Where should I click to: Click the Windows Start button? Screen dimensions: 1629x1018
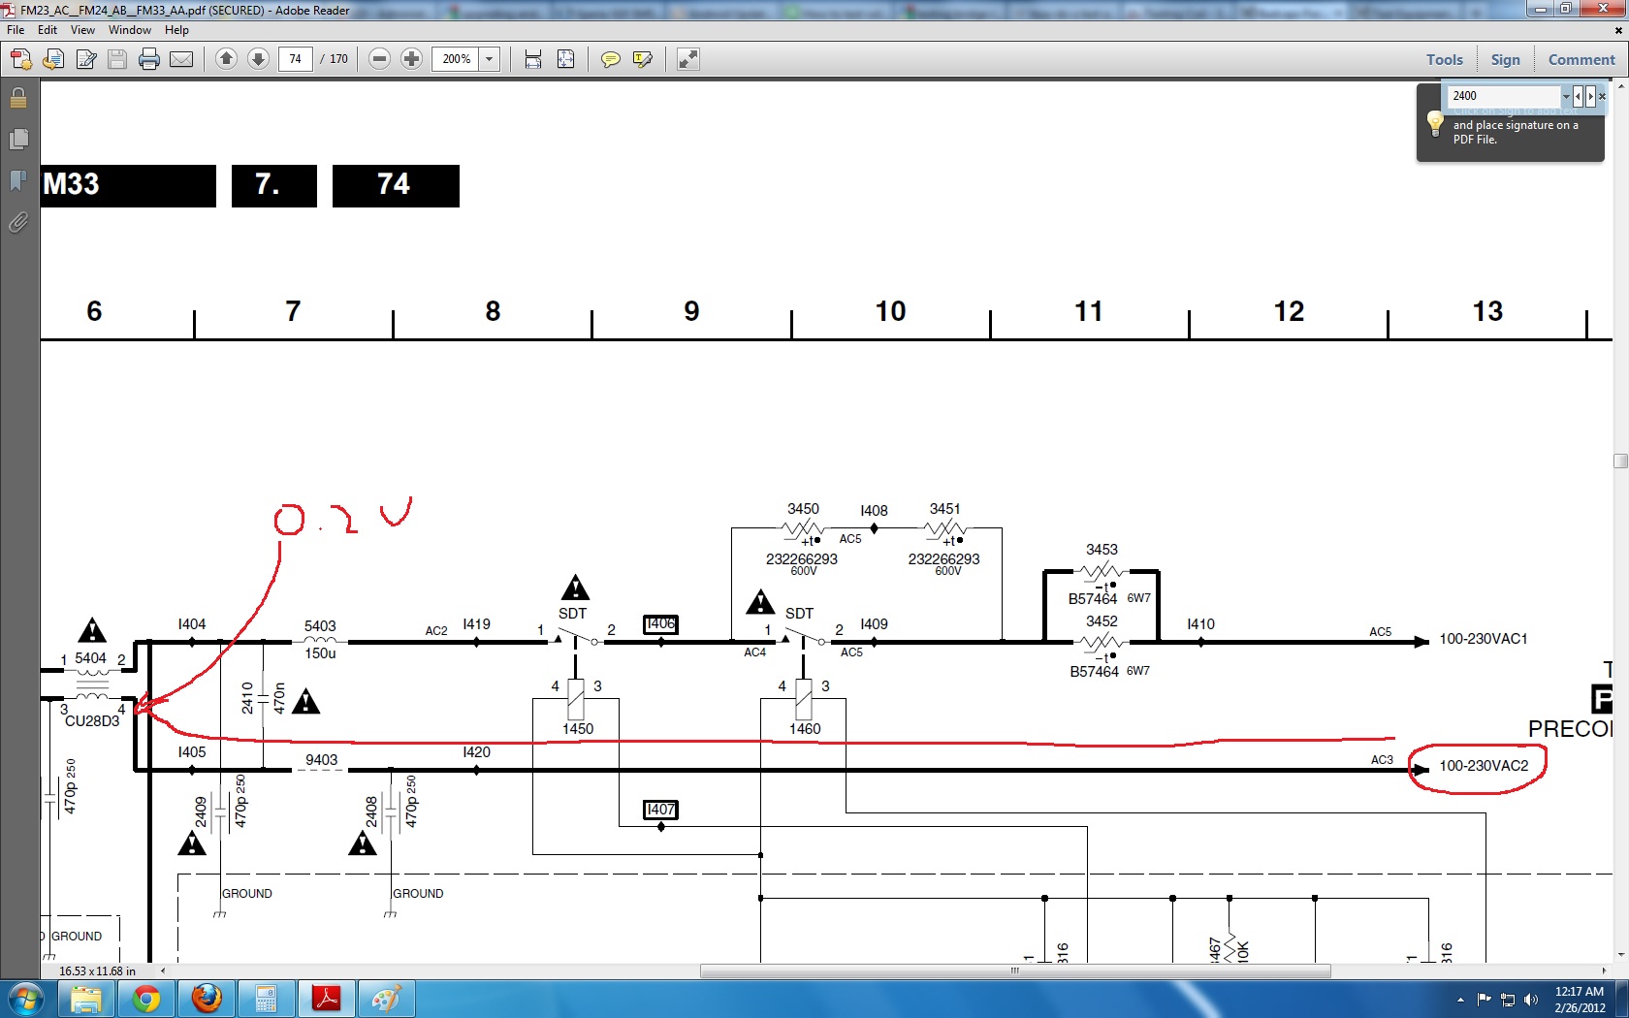pyautogui.click(x=25, y=999)
